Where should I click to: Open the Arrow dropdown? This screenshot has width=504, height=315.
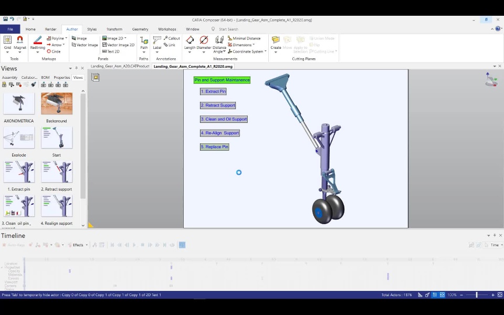point(64,45)
